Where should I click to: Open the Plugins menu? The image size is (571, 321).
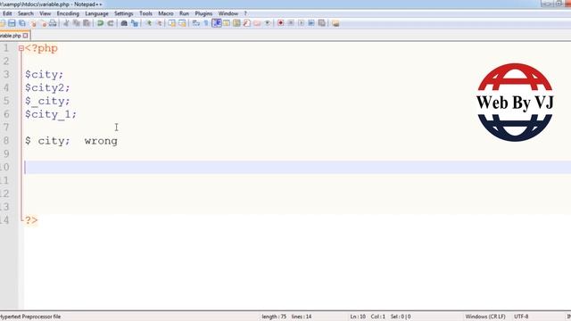(203, 13)
